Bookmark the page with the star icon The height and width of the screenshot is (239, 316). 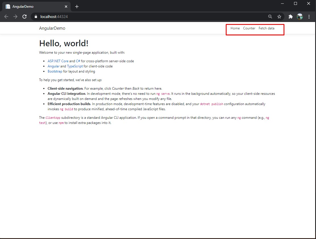coord(279,17)
